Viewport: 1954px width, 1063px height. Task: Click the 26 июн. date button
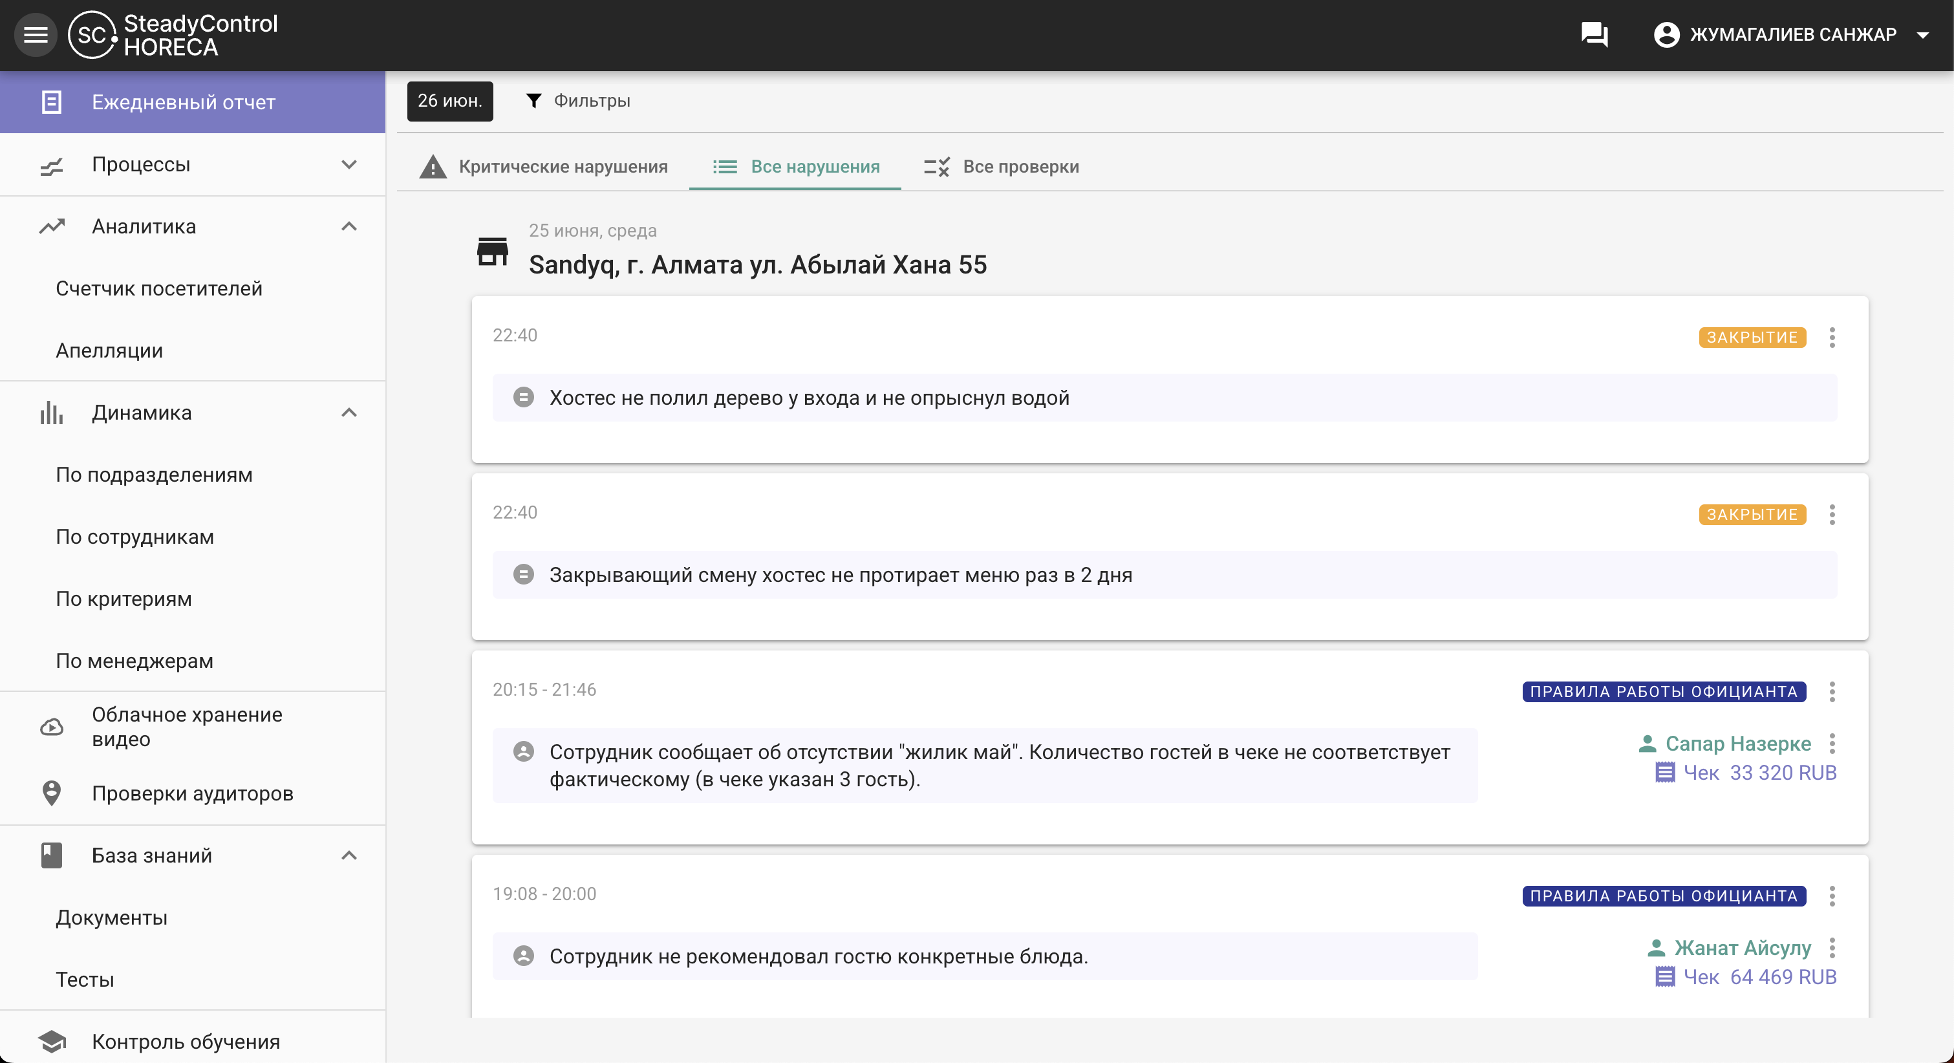point(450,101)
